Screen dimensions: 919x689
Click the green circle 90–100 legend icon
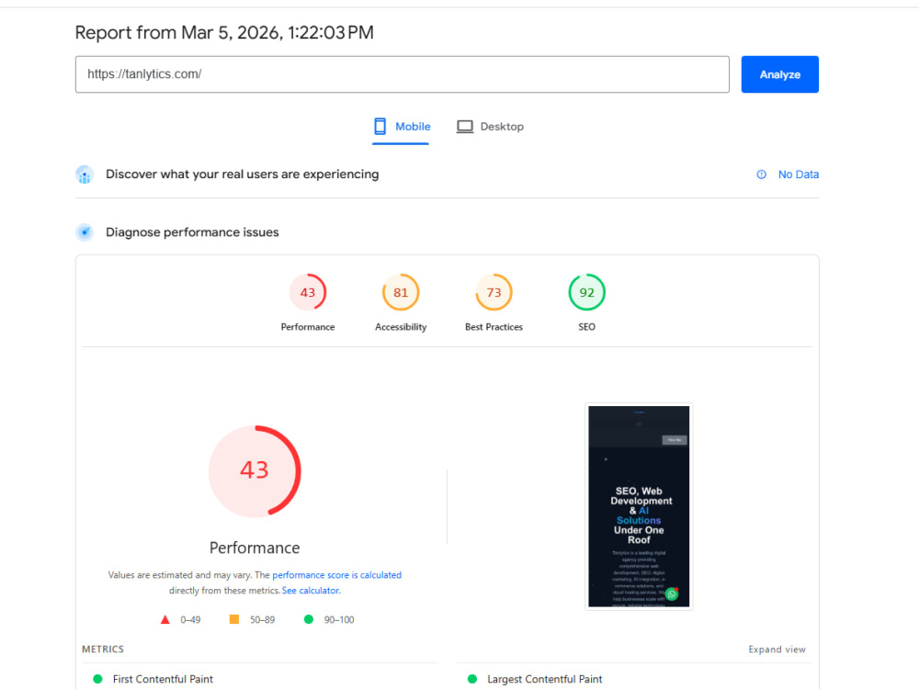[309, 619]
